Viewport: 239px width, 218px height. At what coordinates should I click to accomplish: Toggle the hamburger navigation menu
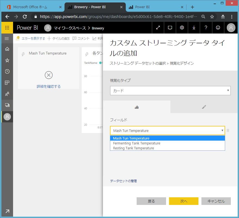(x=7, y=39)
